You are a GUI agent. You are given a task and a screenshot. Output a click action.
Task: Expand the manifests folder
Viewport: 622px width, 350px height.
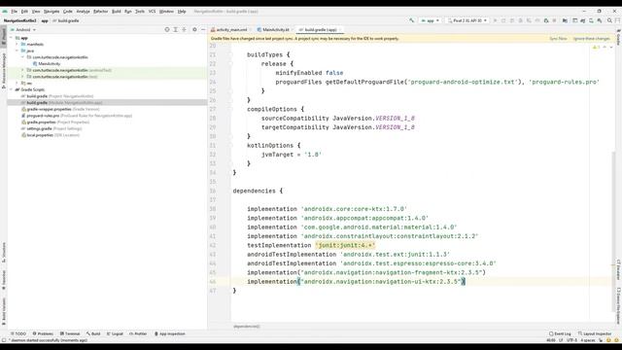tap(17, 44)
